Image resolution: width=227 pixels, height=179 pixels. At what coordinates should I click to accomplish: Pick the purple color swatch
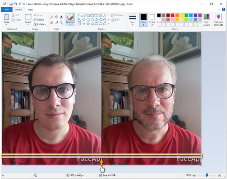[200, 15]
